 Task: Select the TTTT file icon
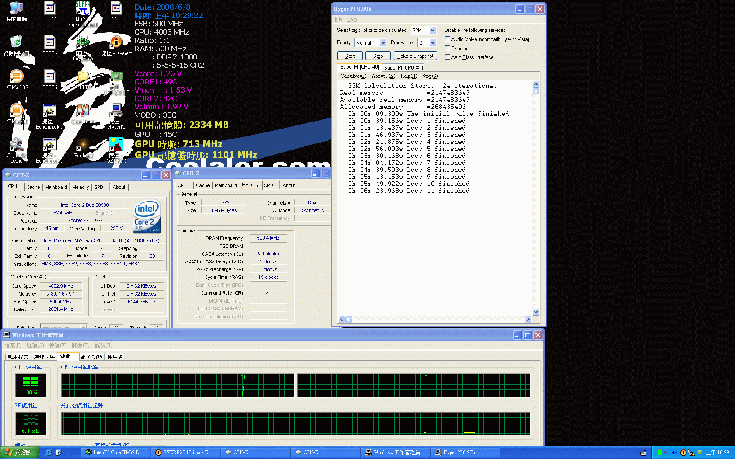point(116,11)
